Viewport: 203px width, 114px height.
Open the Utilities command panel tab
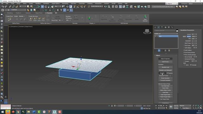pyautogui.click(x=172, y=27)
